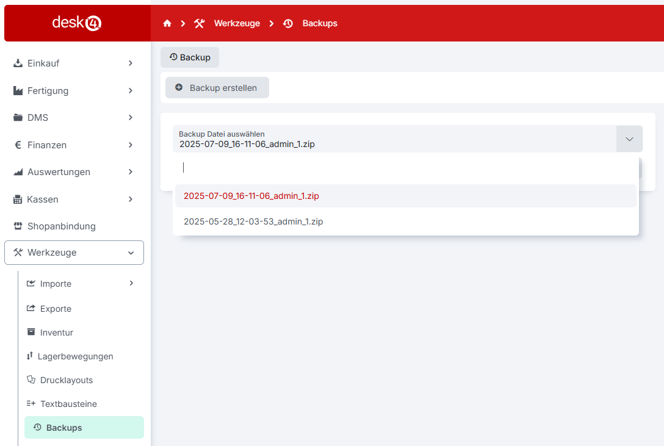The width and height of the screenshot is (664, 446).
Task: Collapse the Werkzeuge menu section
Action: (131, 253)
